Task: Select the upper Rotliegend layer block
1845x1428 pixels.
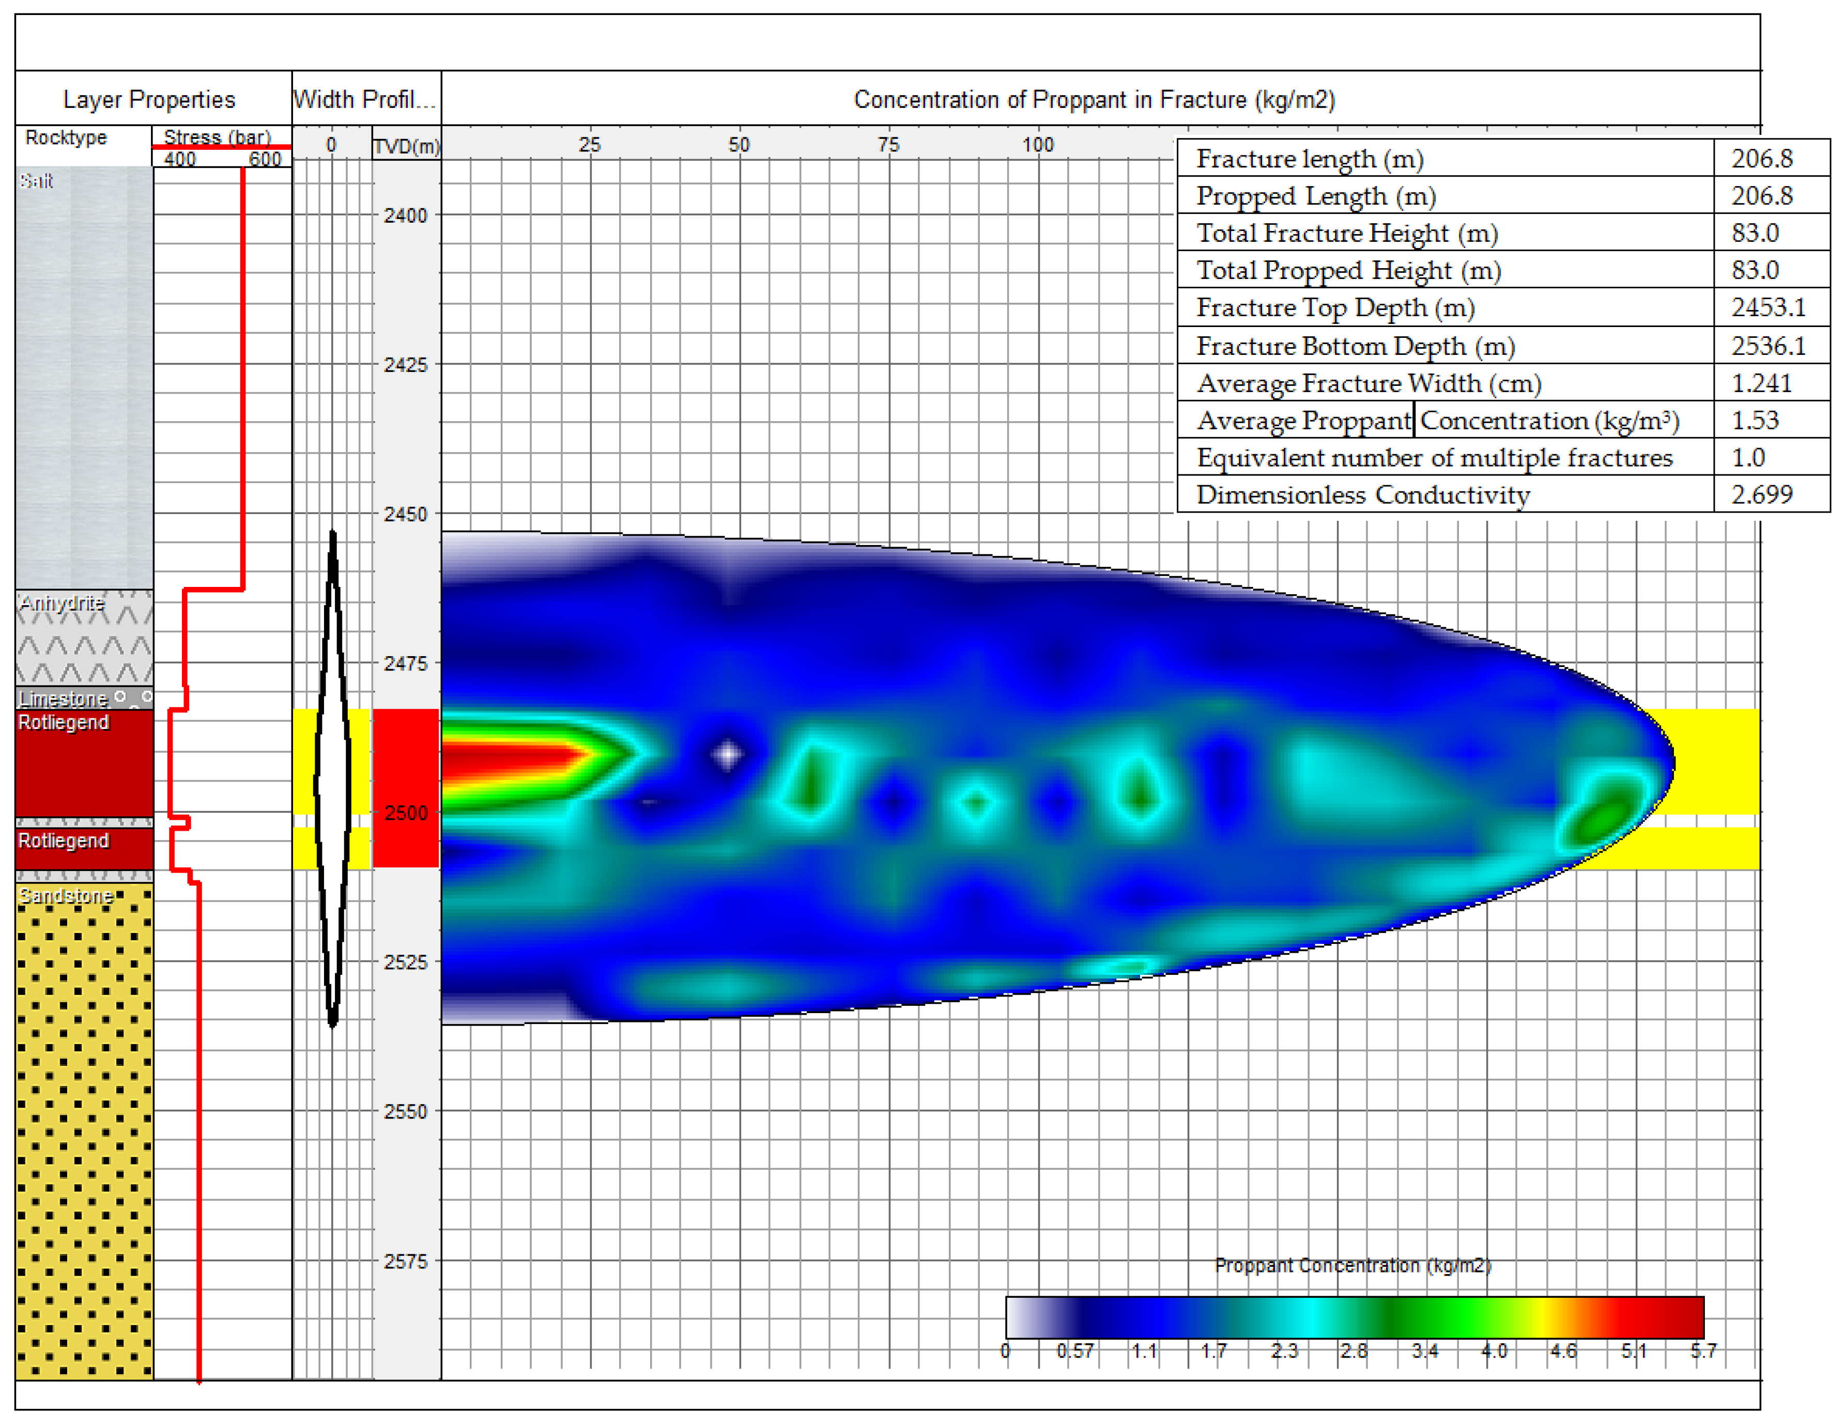Action: tap(84, 764)
